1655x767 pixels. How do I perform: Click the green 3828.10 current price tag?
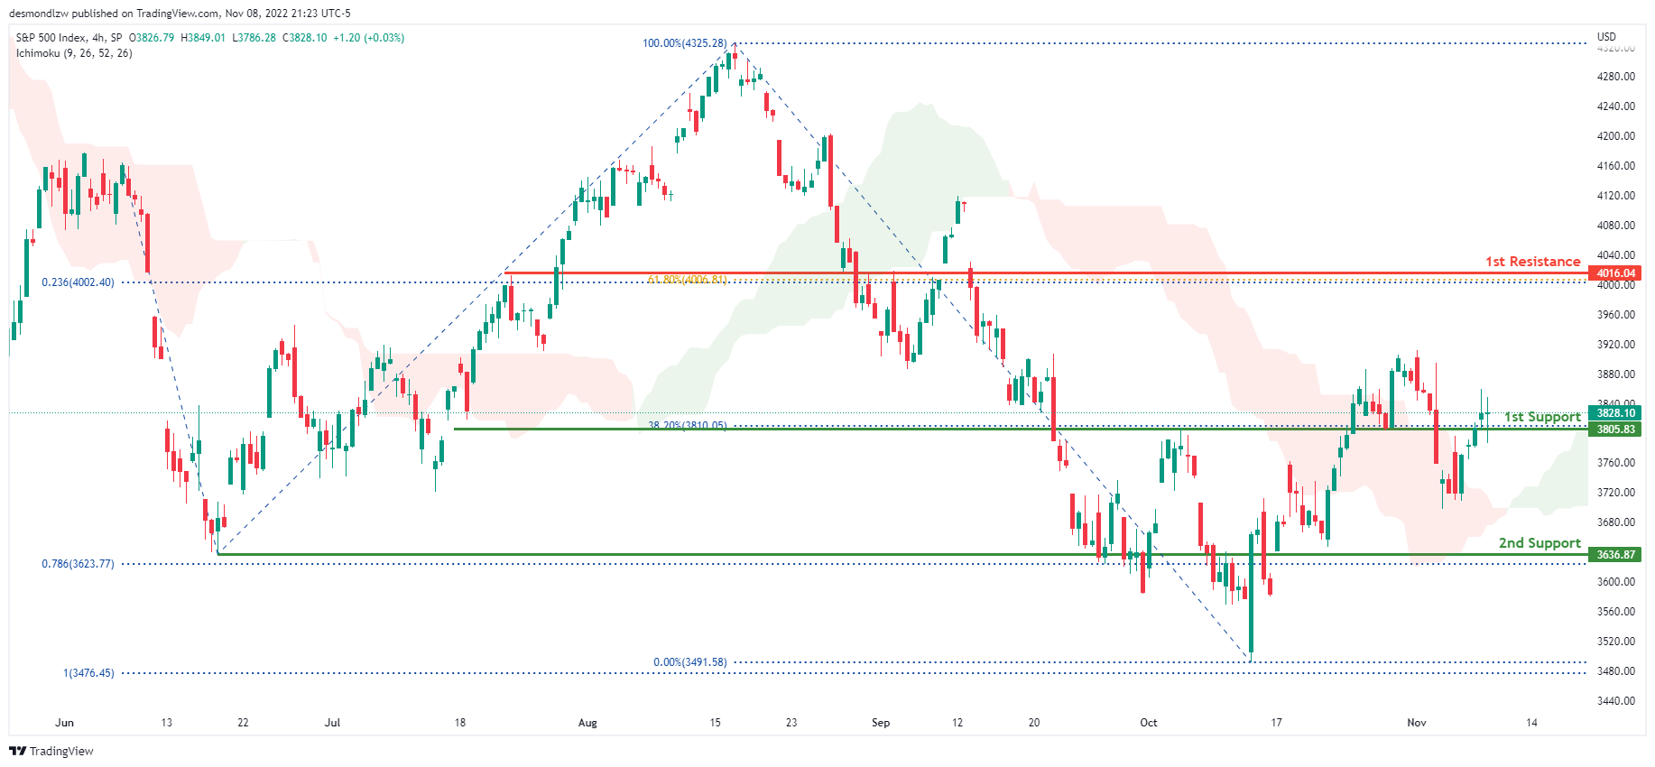tap(1614, 413)
